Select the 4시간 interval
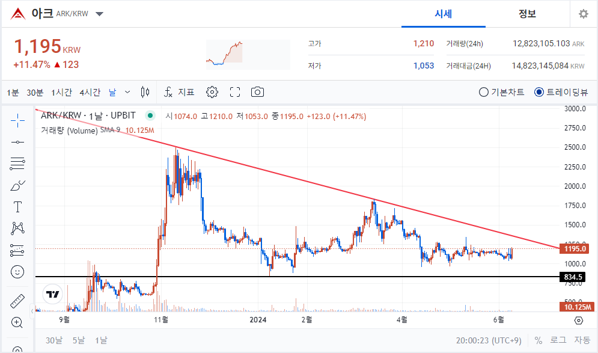Screen dimensions: 598x353 [90, 93]
